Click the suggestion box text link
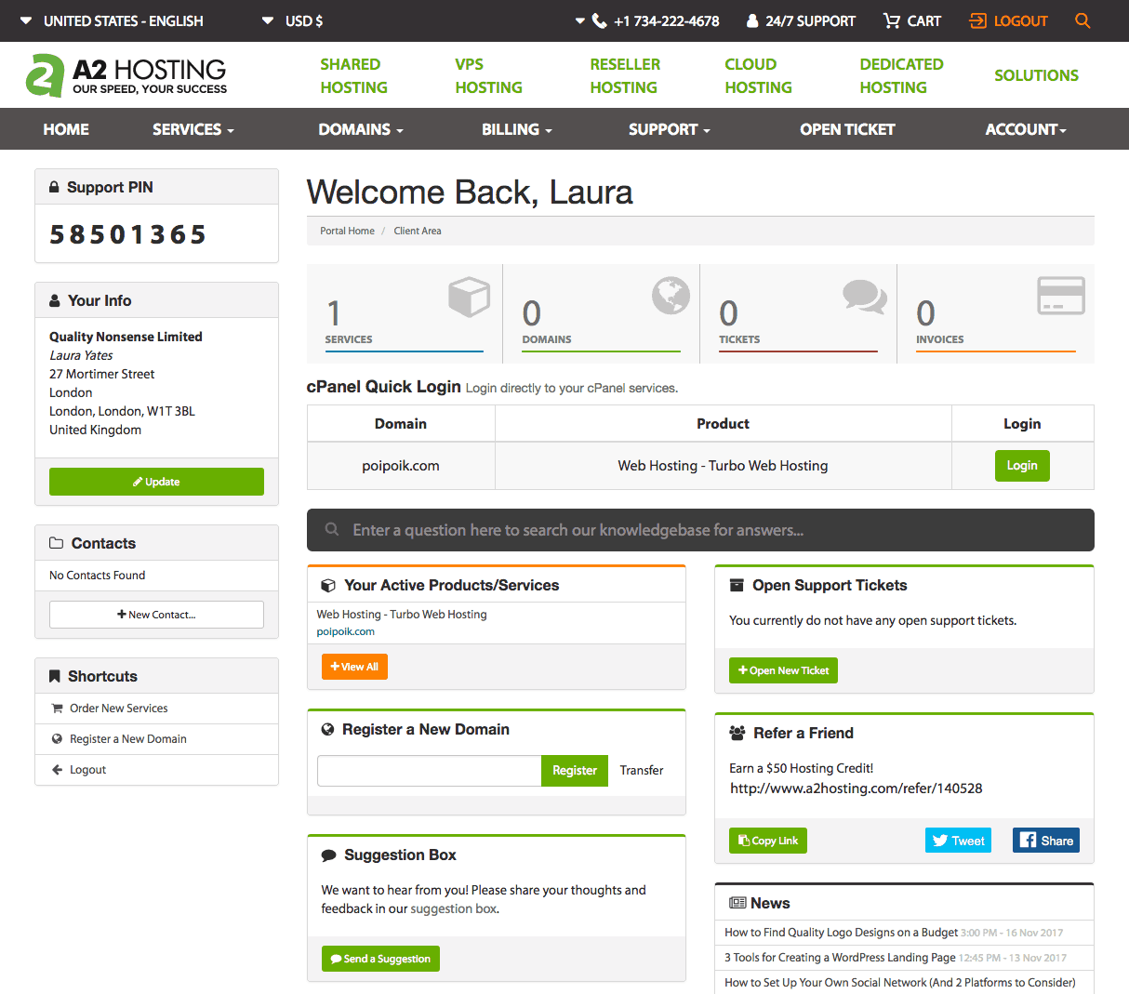 (x=453, y=909)
